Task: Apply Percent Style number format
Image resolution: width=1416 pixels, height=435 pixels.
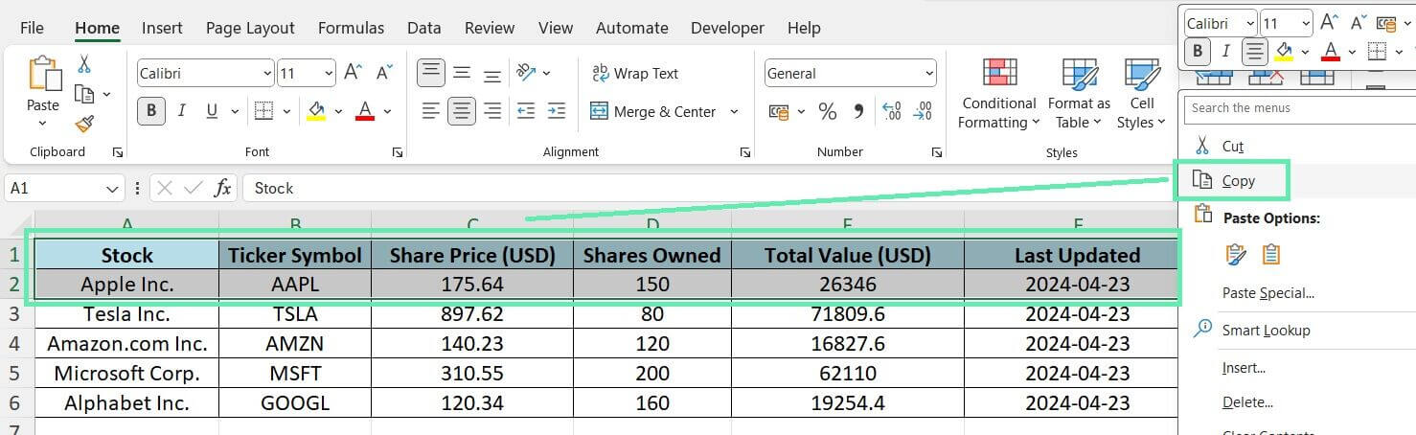Action: pyautogui.click(x=828, y=112)
